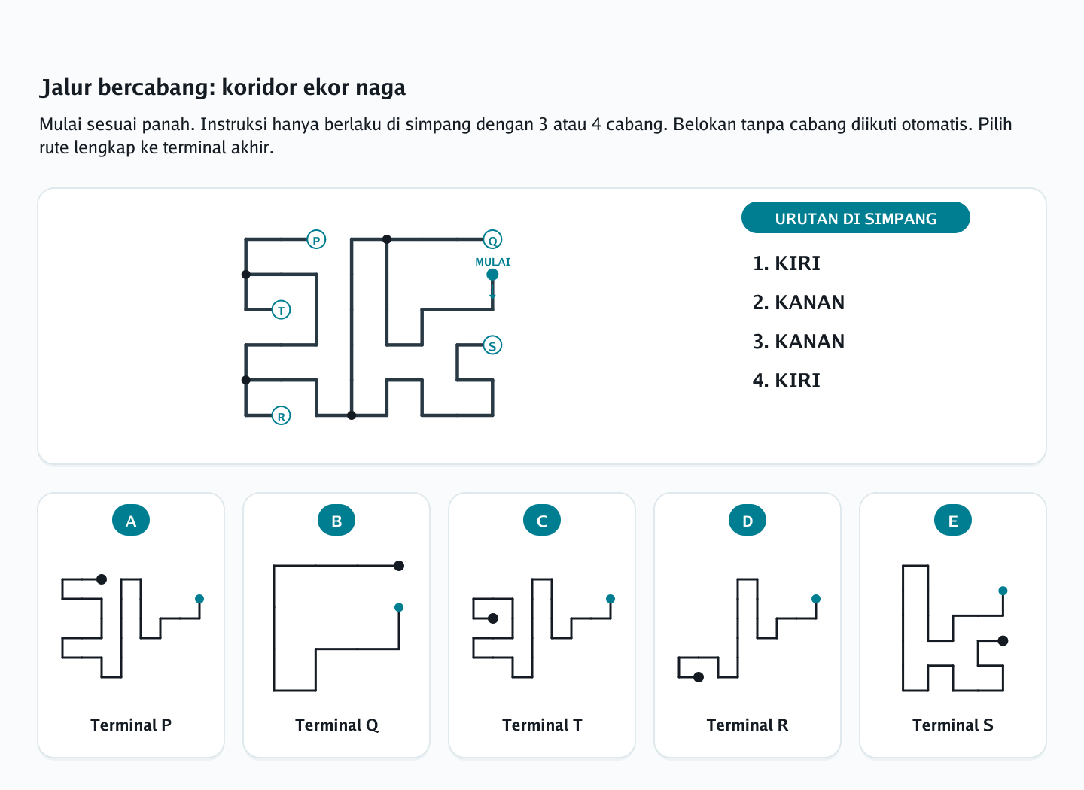The width and height of the screenshot is (1084, 790).
Task: Choose the Terminal S route thumbnail
Action: click(x=953, y=627)
